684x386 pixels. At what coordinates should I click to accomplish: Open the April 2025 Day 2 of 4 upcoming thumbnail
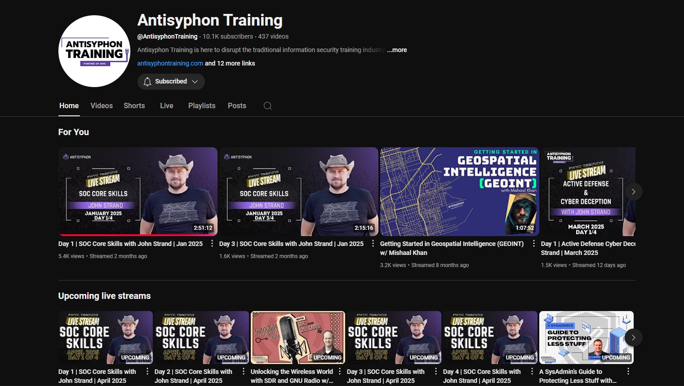202,338
